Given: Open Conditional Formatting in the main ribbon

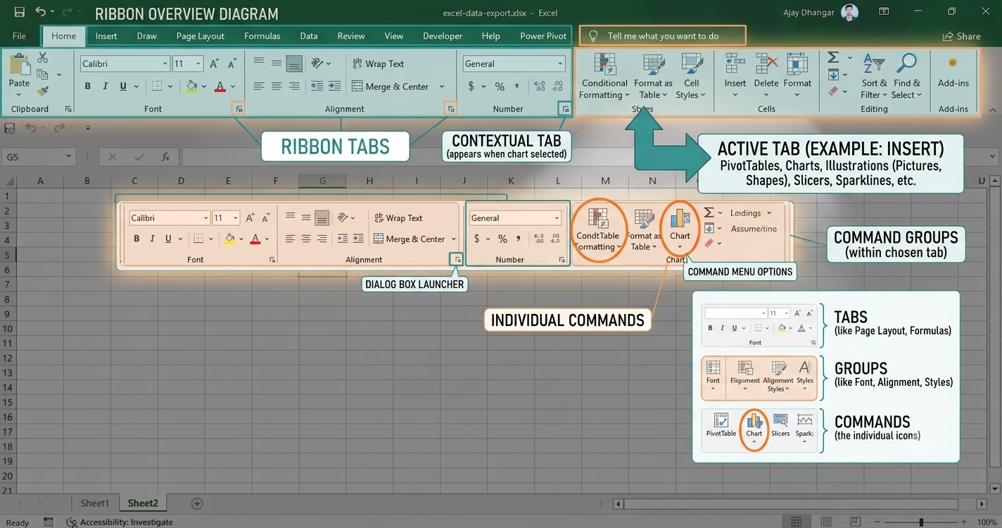Looking at the screenshot, I should (x=604, y=76).
